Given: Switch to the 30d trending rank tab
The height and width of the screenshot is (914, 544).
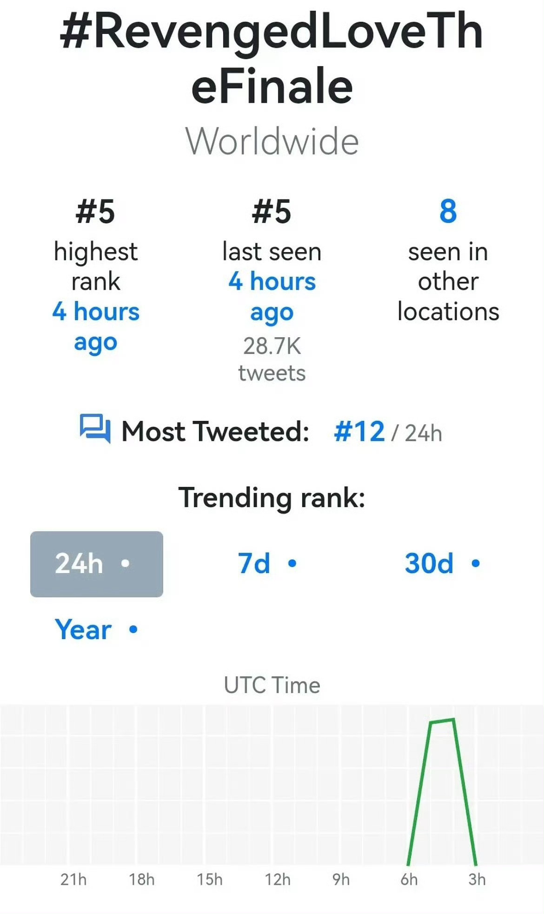Looking at the screenshot, I should pyautogui.click(x=442, y=564).
